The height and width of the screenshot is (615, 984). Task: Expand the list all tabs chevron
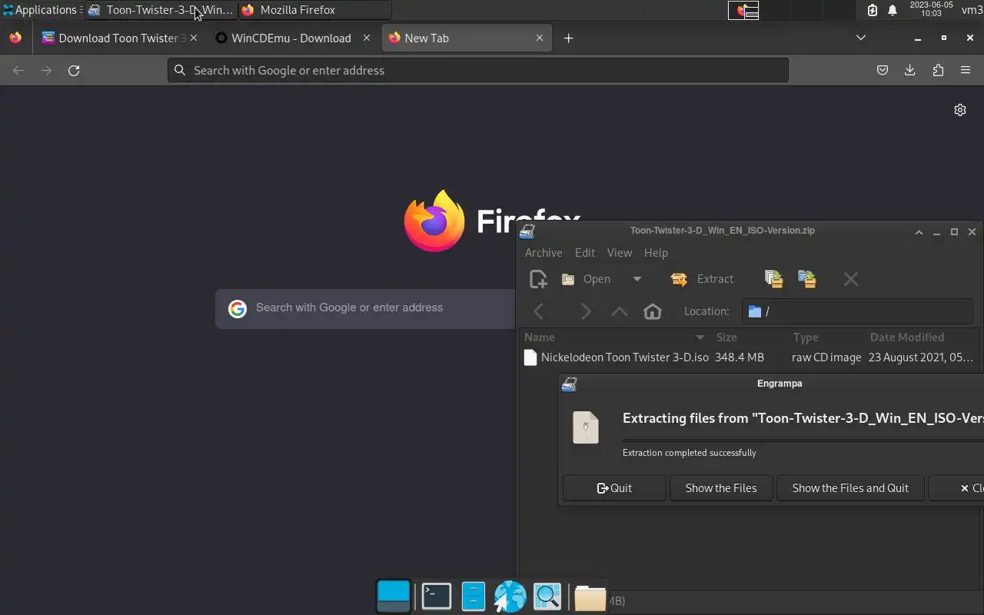click(861, 38)
